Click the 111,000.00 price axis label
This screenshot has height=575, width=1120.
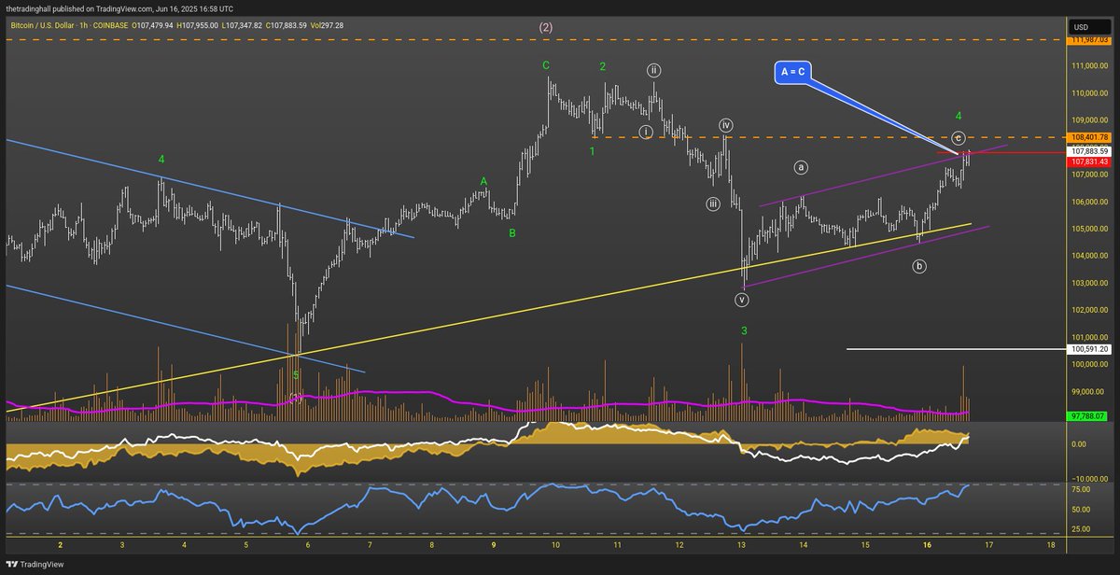coord(1089,66)
